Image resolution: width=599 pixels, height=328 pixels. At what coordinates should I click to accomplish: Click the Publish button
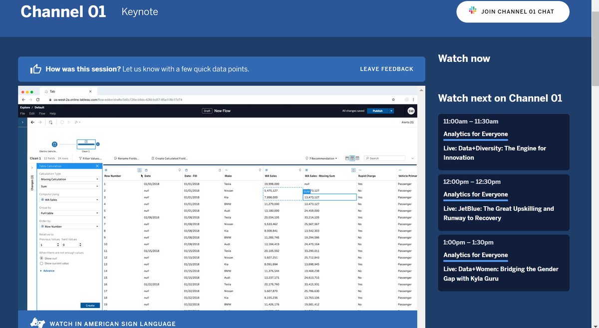[x=378, y=111]
